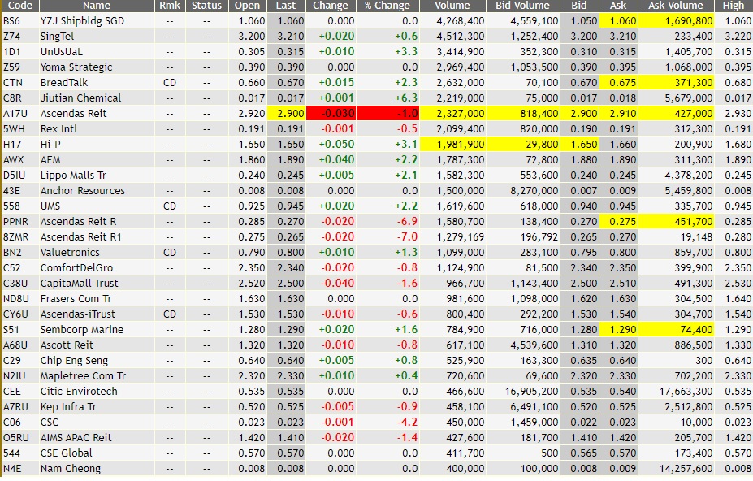Image resolution: width=753 pixels, height=481 pixels.
Task: Select the CSE Global stock name
Action: (67, 453)
